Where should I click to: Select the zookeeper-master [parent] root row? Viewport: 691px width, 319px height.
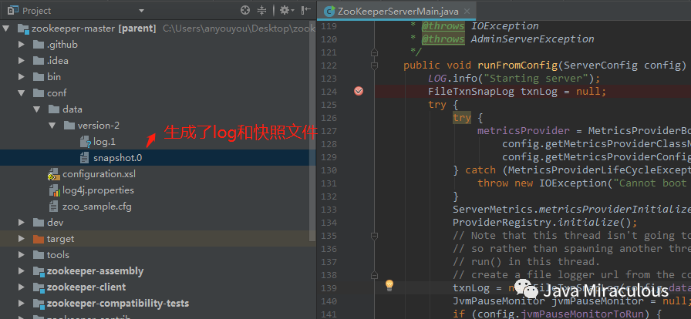pos(158,29)
